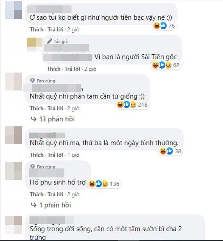Reply to the 'Nhất quỷ nhì phân tam cần tứ giống' comment
This screenshot has width=223, height=241.
[55, 108]
